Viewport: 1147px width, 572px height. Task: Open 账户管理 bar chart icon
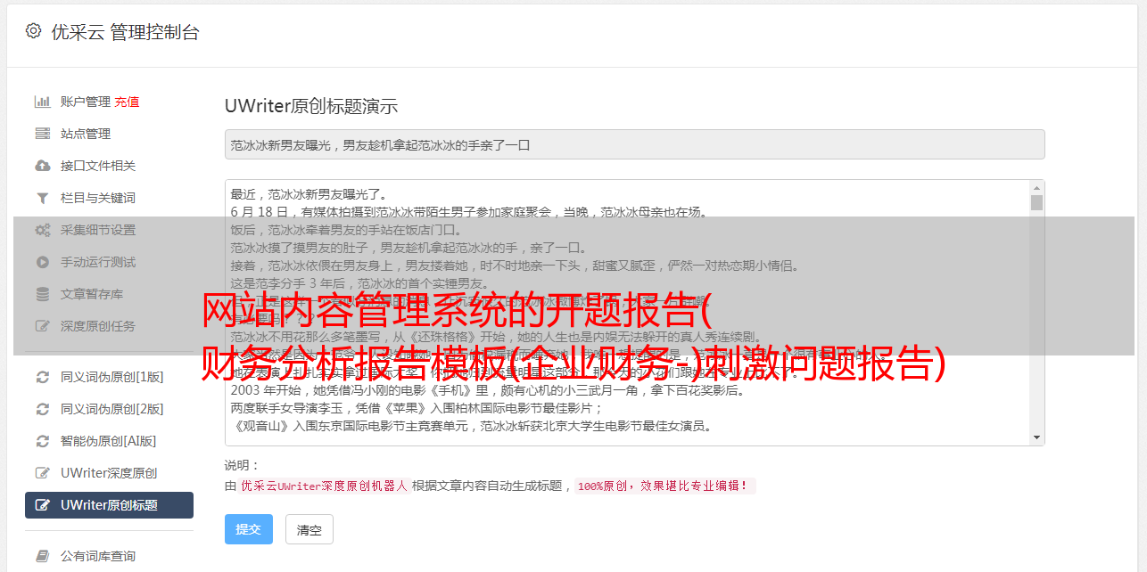tap(42, 102)
